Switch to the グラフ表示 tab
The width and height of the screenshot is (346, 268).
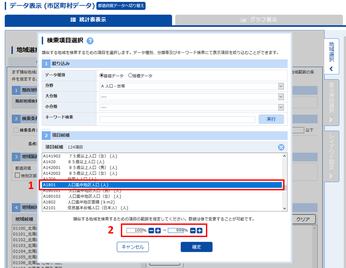click(259, 20)
